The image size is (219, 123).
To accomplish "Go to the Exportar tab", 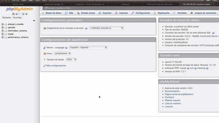I will point(105,13).
